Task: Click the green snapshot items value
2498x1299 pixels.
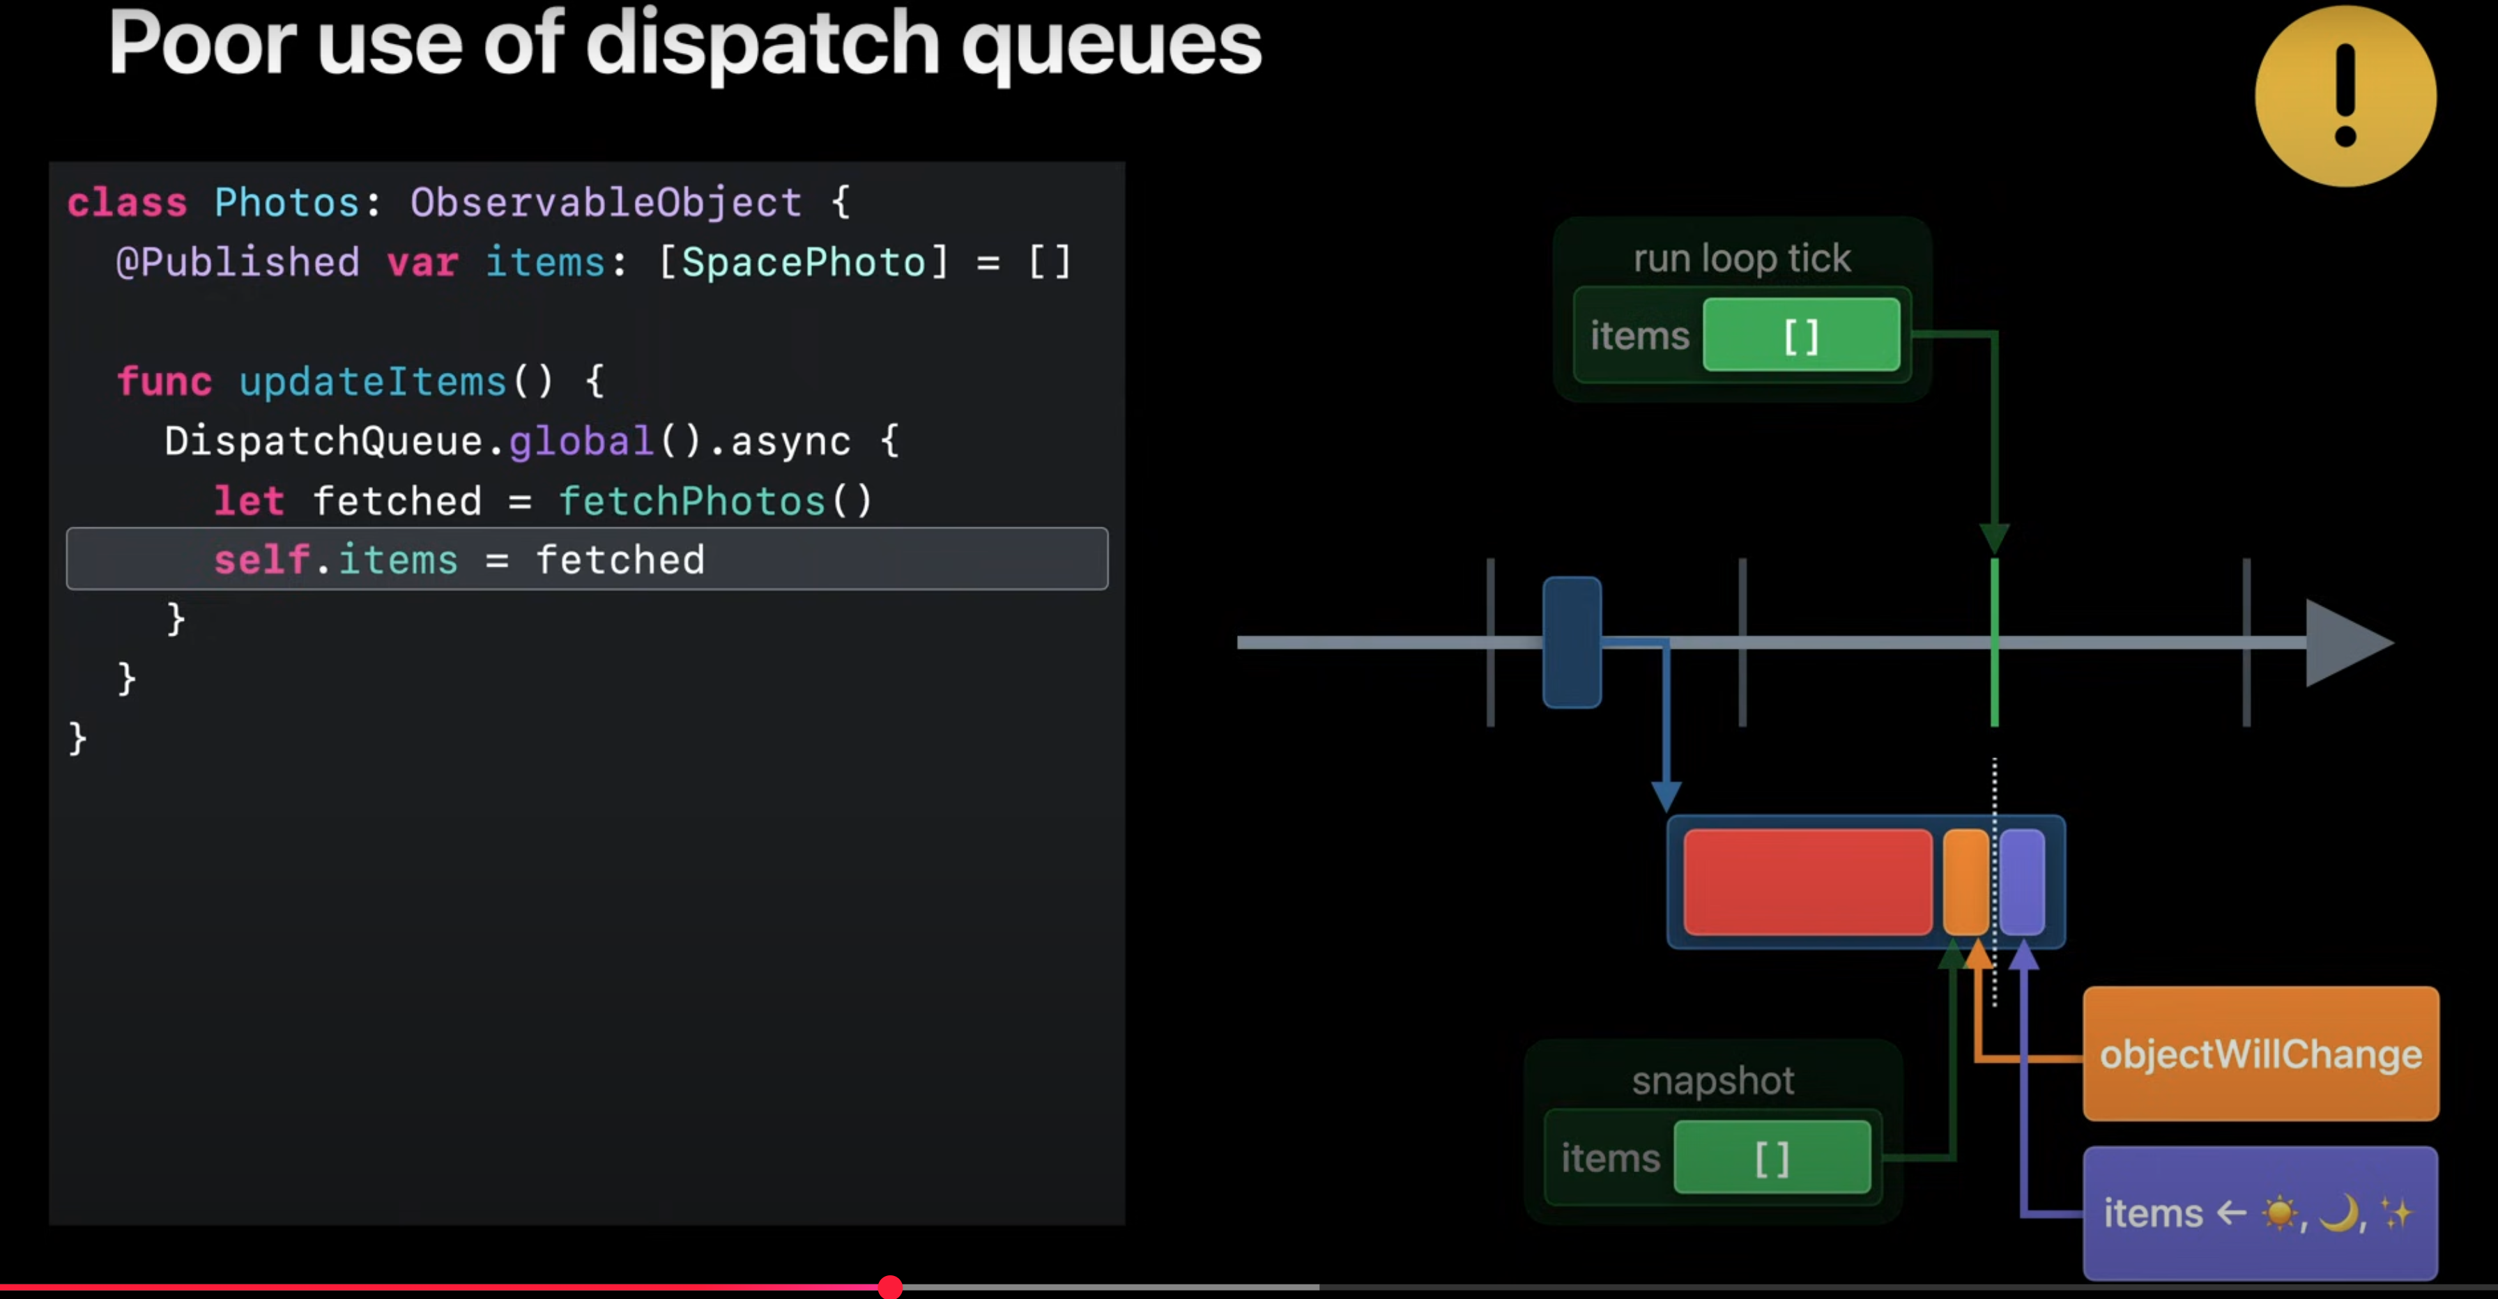Action: tap(1772, 1158)
